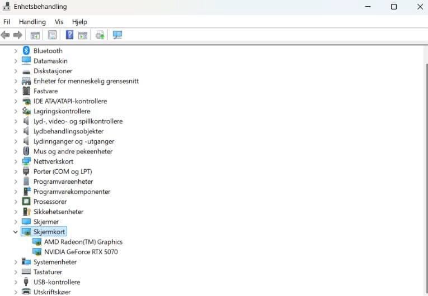Screen dimensions: 428x296
Task: Click the Lydbehandlingsobjekter speaker icon
Action: pyautogui.click(x=26, y=131)
